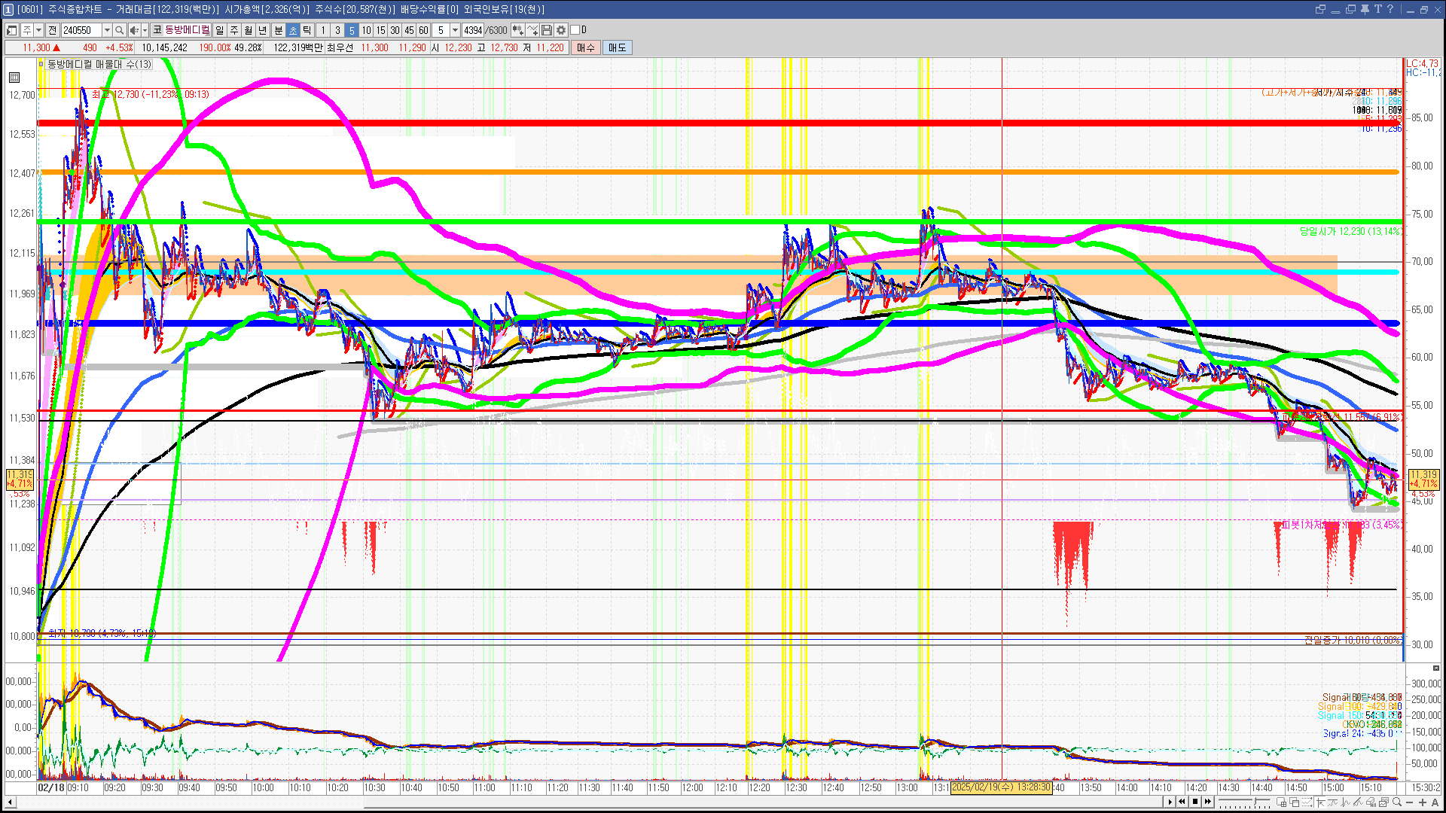Click the 매도 sell button
The width and height of the screenshot is (1446, 813).
617,47
